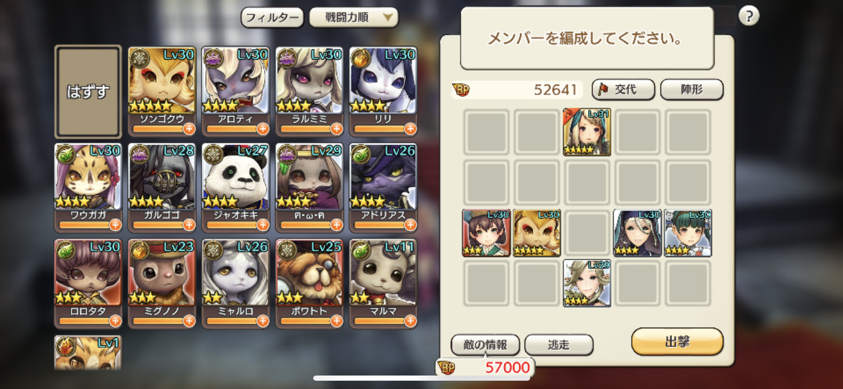Image resolution: width=843 pixels, height=389 pixels.
Task: Choose the Lv31 leader in formation grid
Action: (587, 132)
